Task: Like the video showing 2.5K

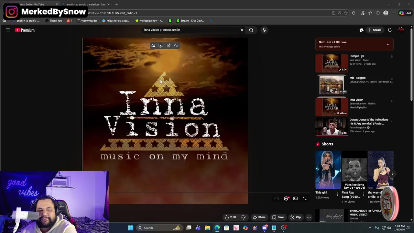Action: 230,217
